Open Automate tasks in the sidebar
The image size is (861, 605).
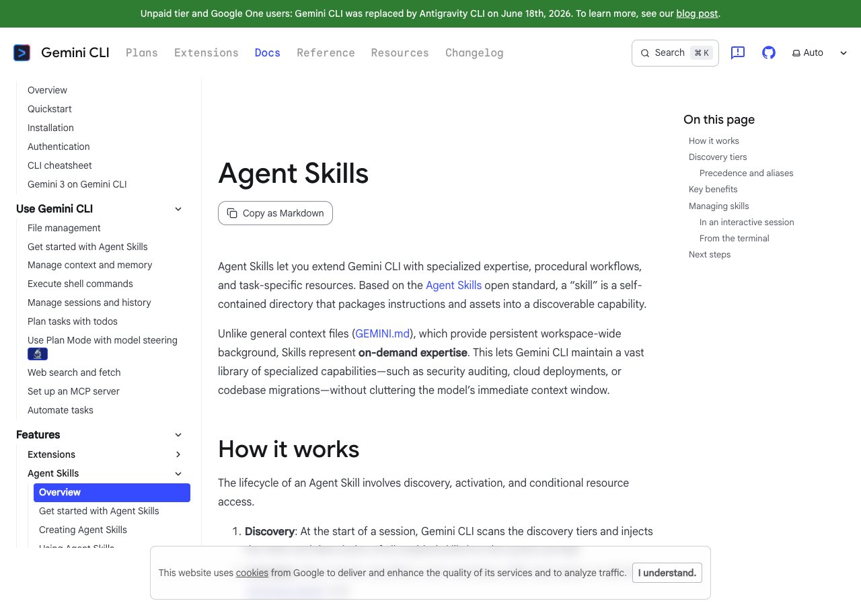coord(61,410)
